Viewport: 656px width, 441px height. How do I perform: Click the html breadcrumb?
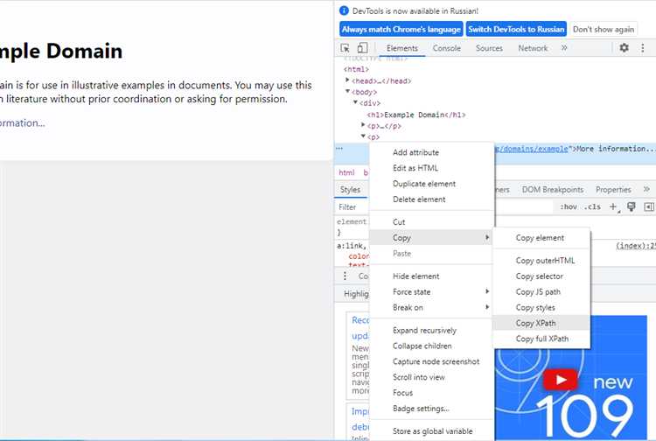[x=346, y=172]
